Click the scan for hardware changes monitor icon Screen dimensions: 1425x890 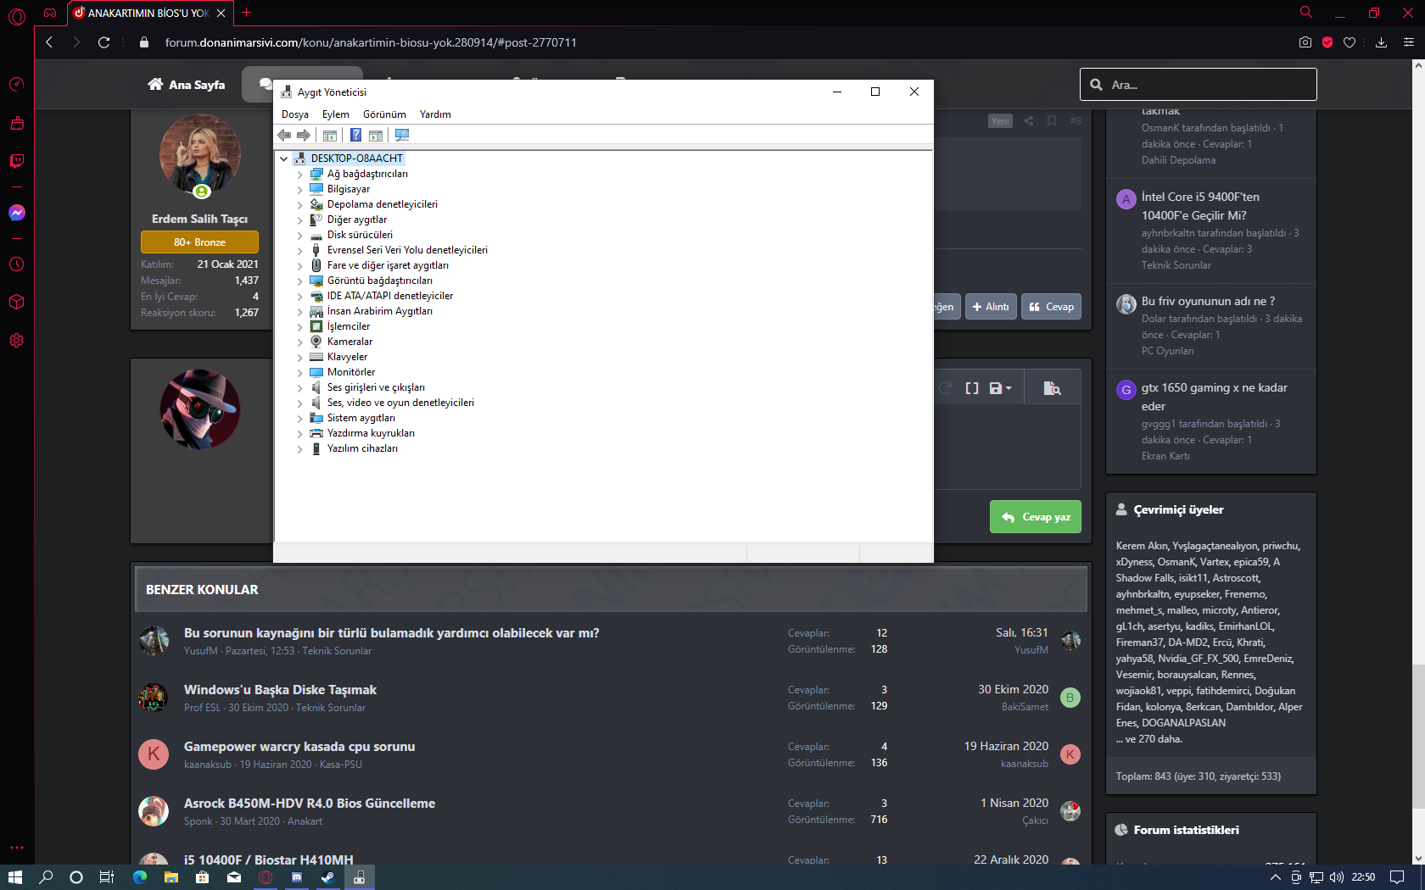coord(402,136)
